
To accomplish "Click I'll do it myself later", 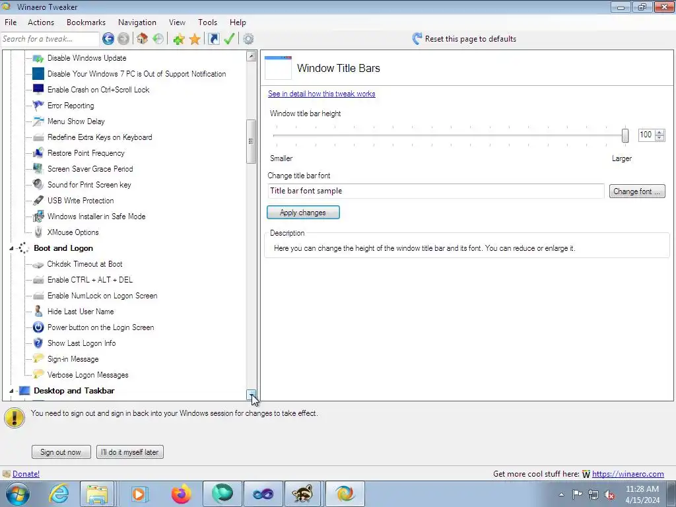I will point(130,452).
